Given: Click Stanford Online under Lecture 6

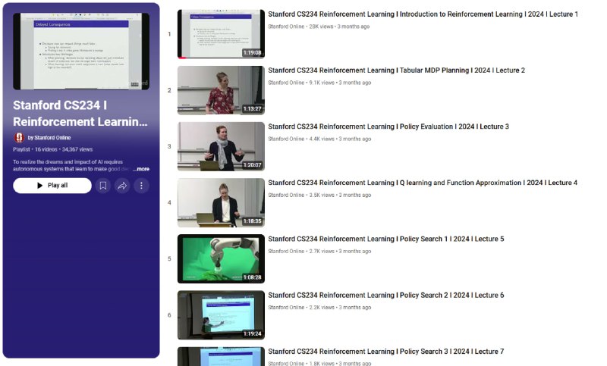Looking at the screenshot, I should click(x=286, y=308).
